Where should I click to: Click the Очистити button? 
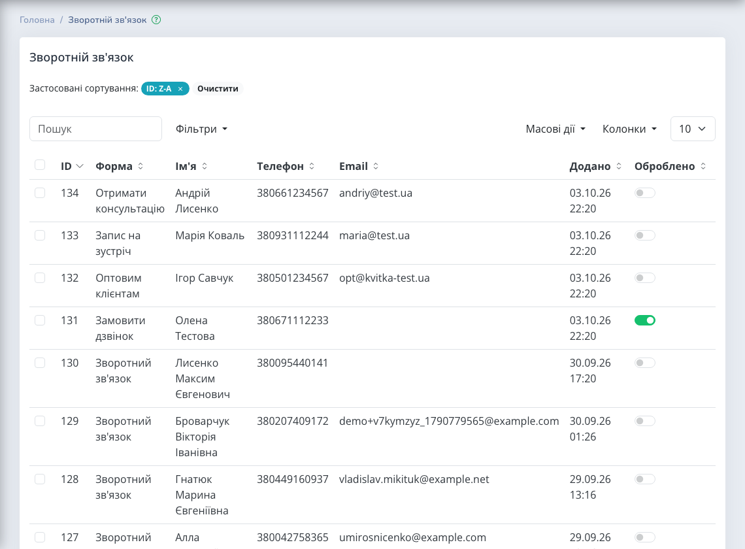218,89
